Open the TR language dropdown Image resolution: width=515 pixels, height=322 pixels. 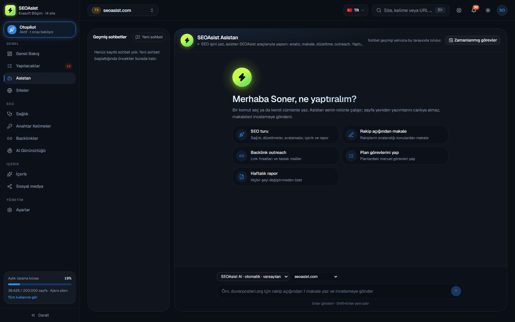point(356,10)
